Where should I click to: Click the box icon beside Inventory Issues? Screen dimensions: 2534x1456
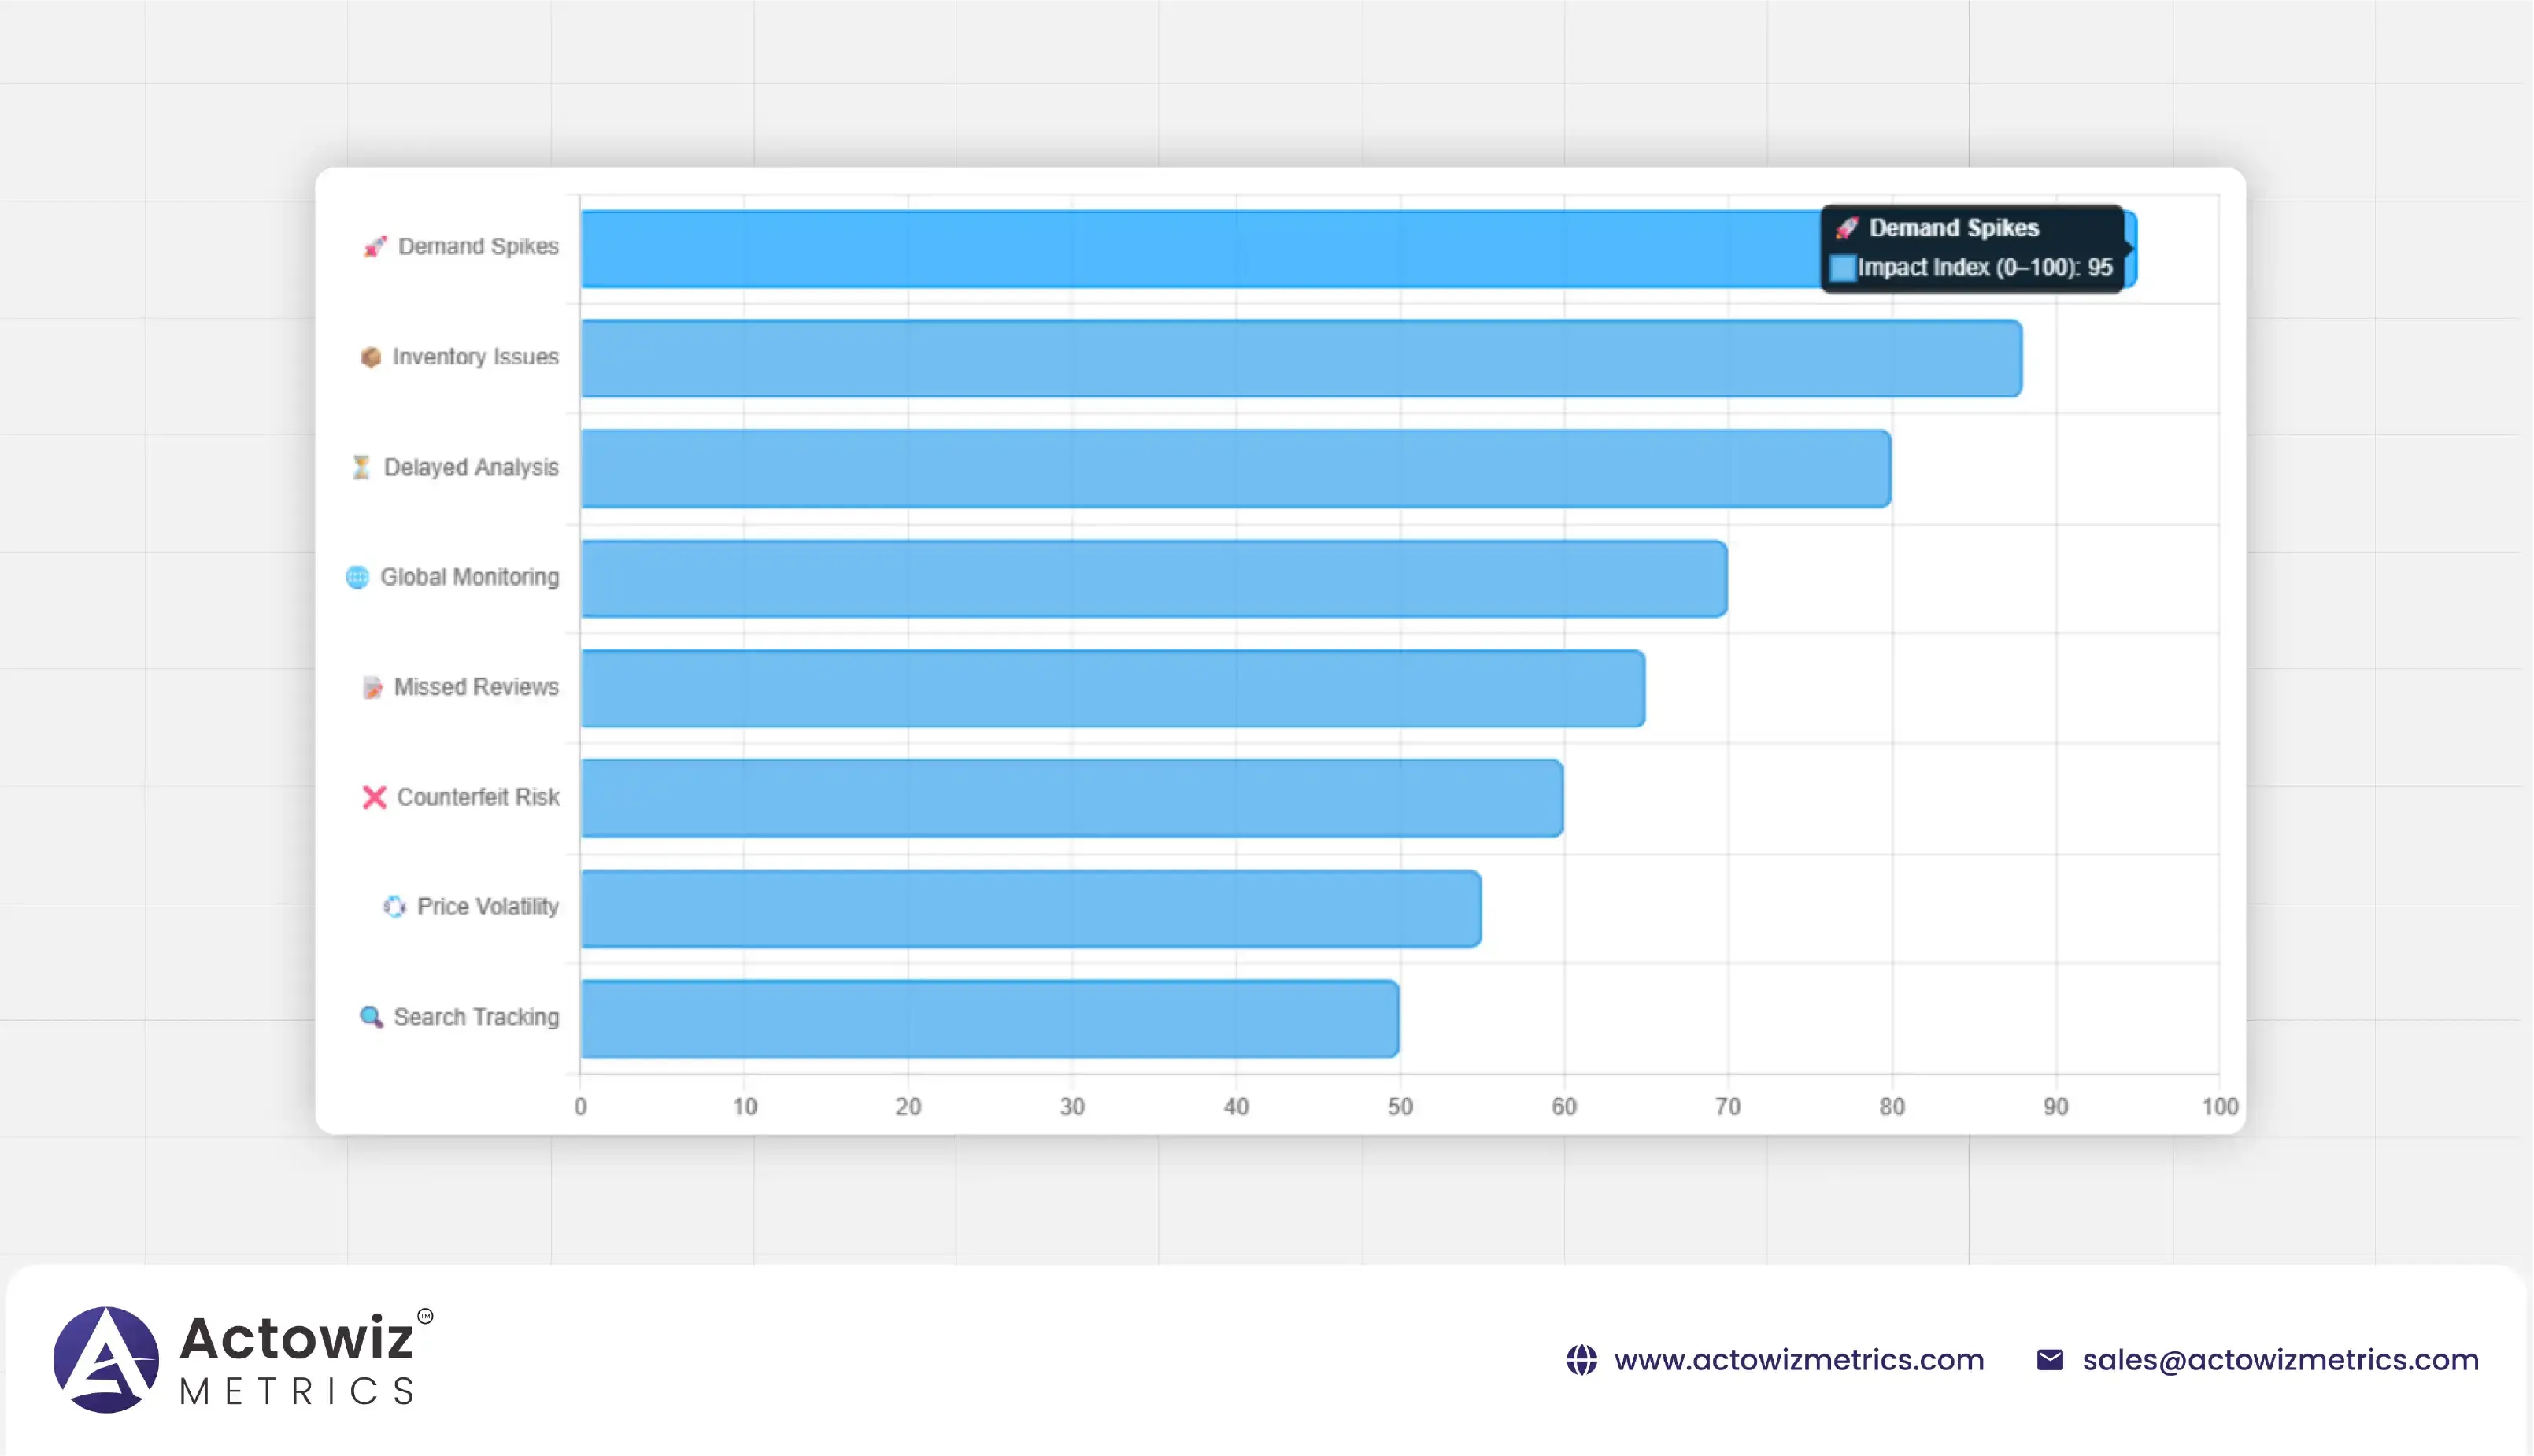(x=371, y=357)
